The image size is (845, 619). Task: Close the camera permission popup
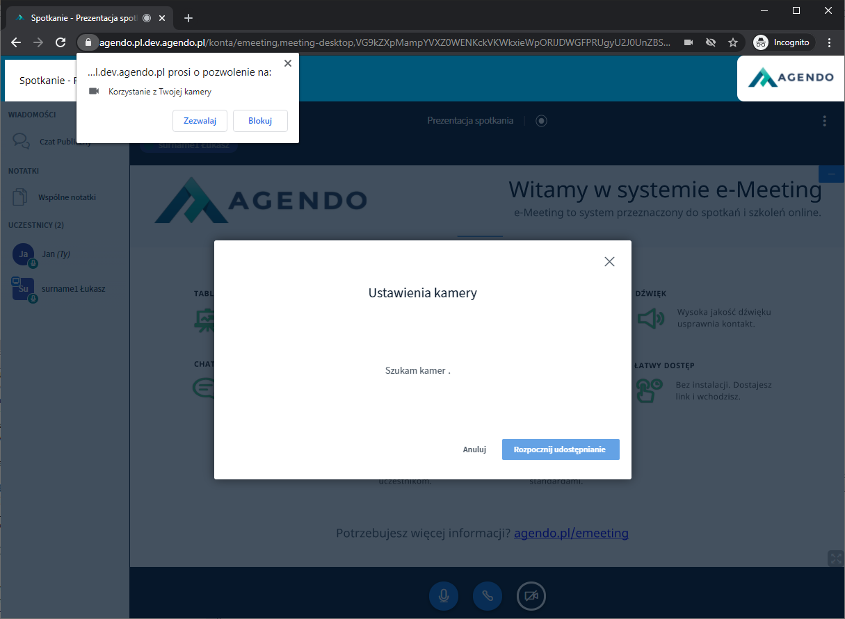[x=288, y=63]
